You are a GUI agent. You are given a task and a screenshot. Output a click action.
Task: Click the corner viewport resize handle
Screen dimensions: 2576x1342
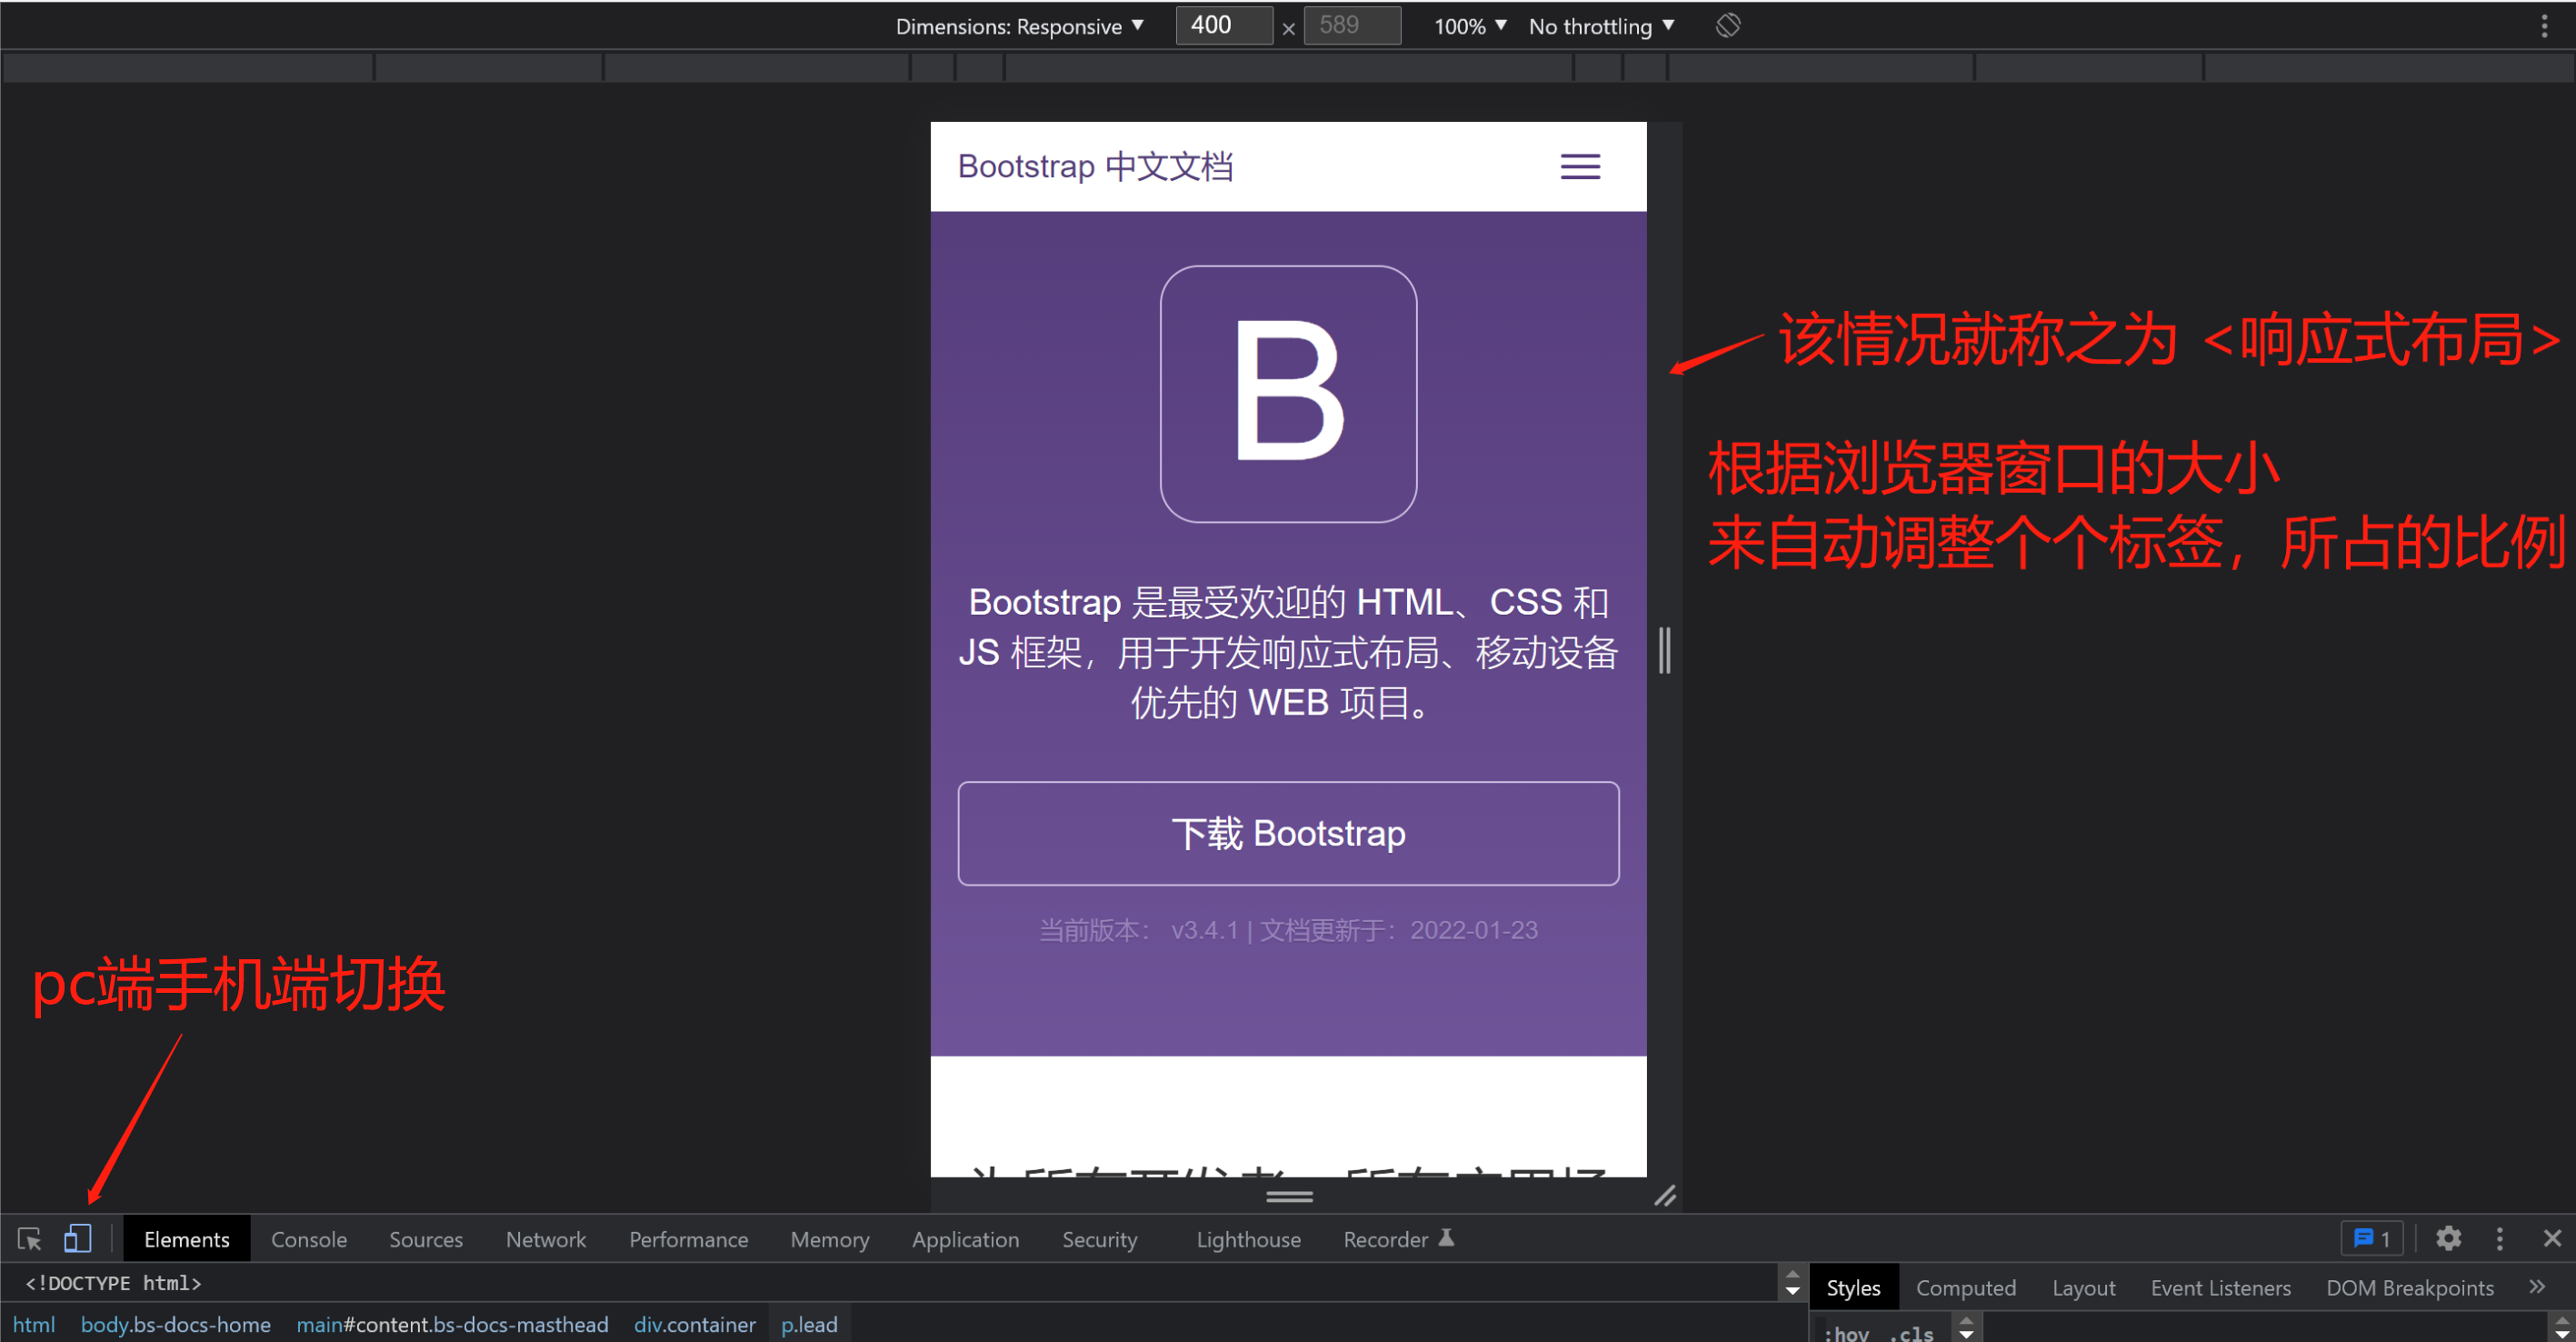[x=1664, y=1196]
